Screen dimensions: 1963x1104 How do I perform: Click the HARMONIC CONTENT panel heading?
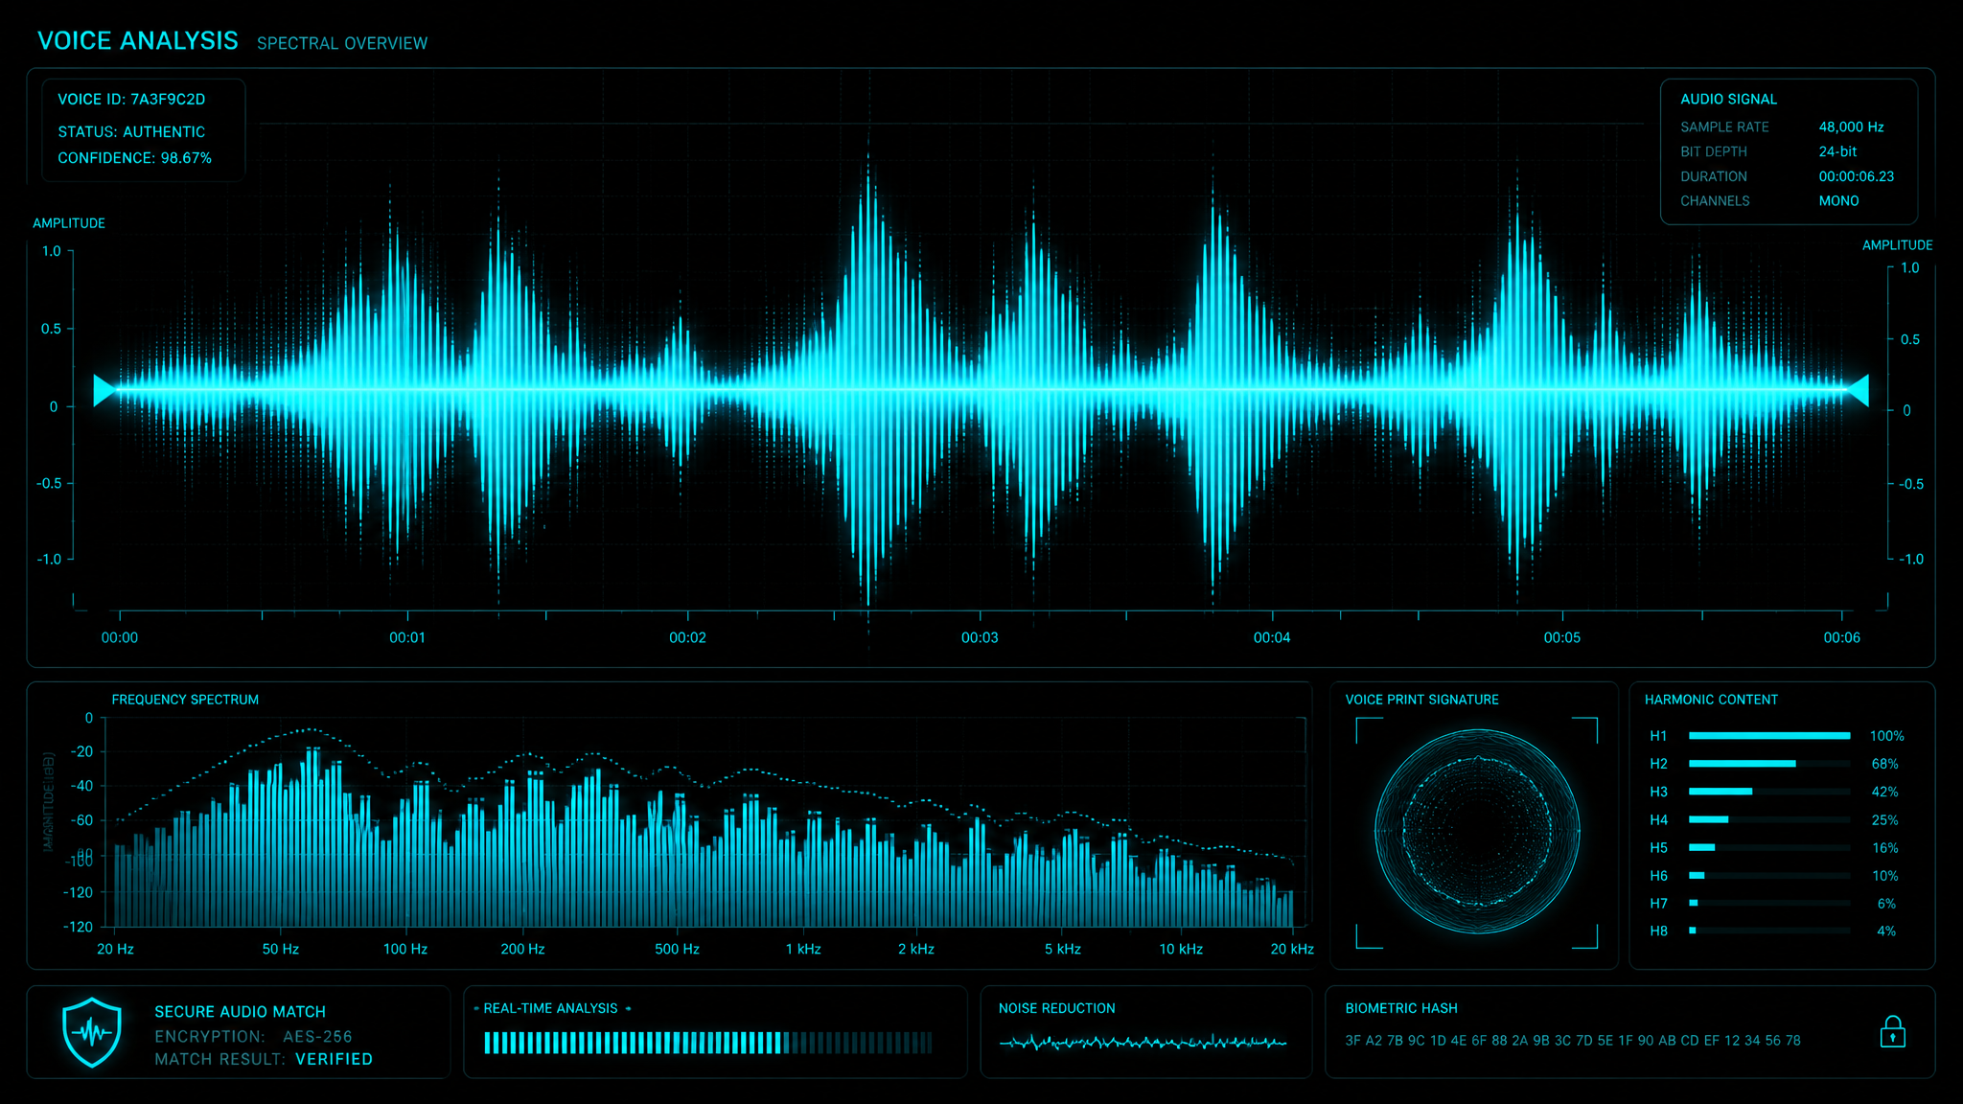[x=1711, y=701]
